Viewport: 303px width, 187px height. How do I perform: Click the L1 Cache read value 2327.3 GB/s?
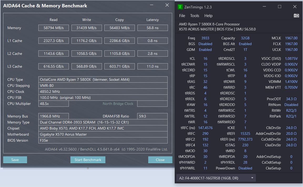[x=54, y=41]
